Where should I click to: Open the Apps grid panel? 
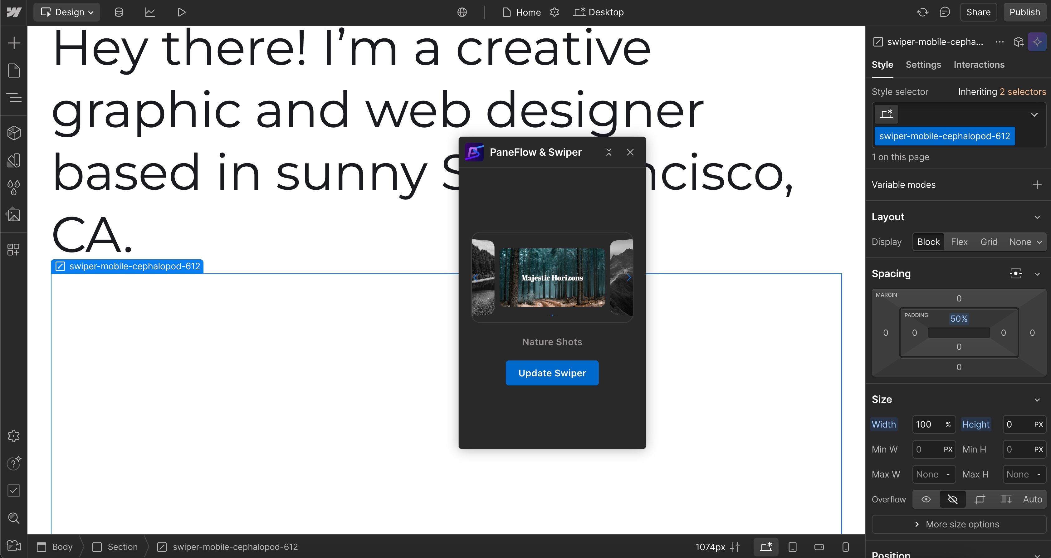coord(14,249)
